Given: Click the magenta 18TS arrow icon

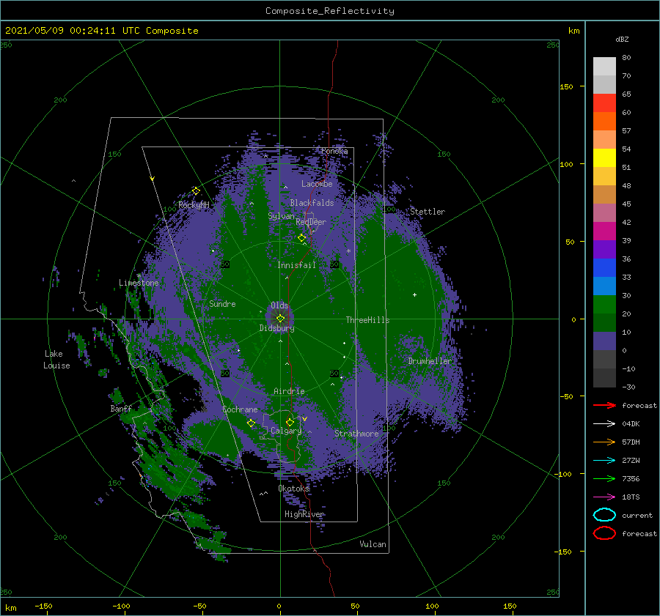Looking at the screenshot, I should pyautogui.click(x=604, y=497).
